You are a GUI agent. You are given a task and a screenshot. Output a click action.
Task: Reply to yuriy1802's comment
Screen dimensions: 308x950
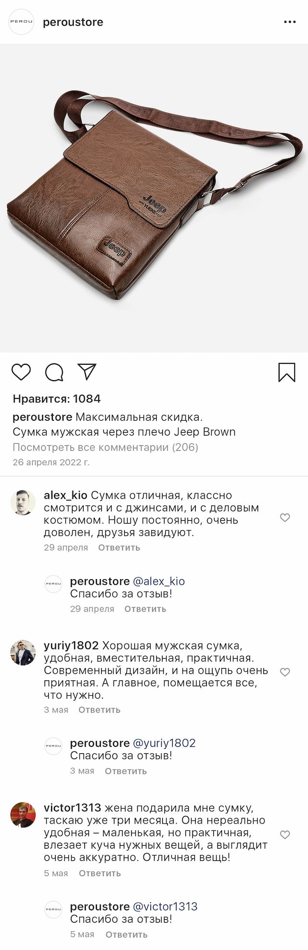pos(99,710)
